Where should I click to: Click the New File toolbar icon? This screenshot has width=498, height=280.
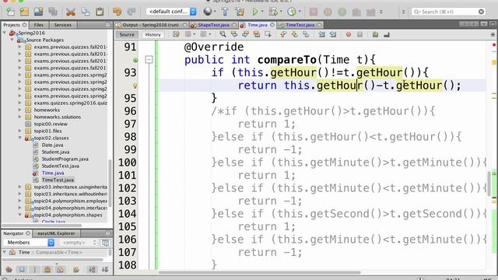pyautogui.click(x=10, y=12)
